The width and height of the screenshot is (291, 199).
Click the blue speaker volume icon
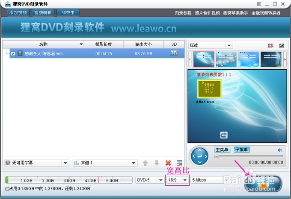[x=280, y=150]
